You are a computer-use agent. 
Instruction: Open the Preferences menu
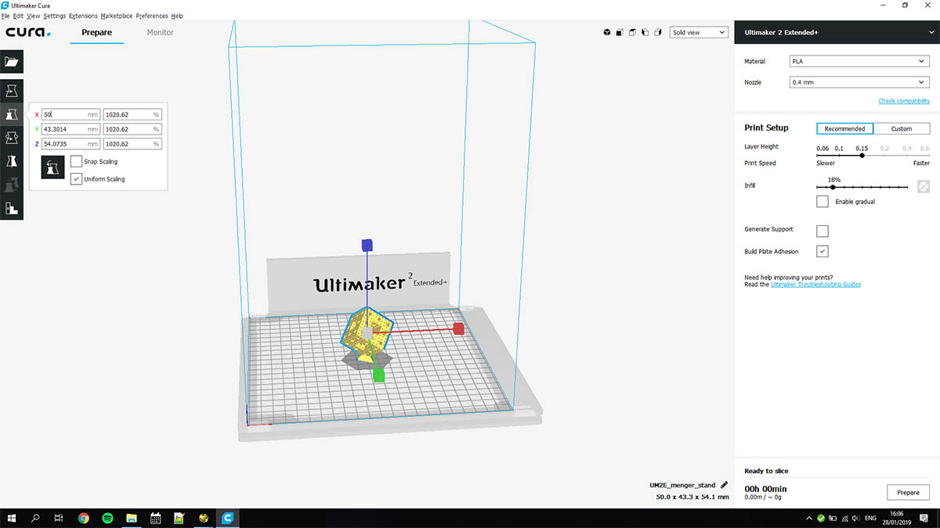152,16
